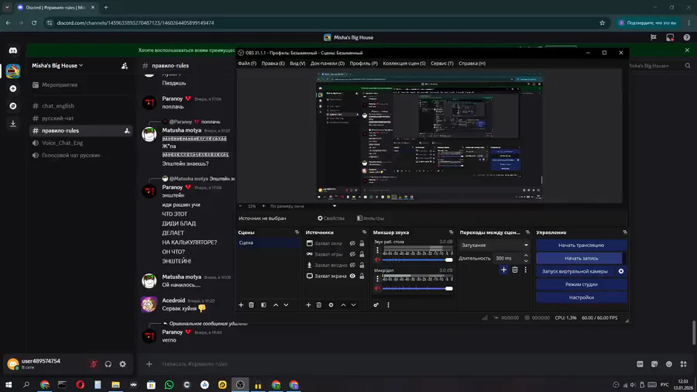Move source down in Источники panel
This screenshot has width=697, height=392.
pos(353,305)
